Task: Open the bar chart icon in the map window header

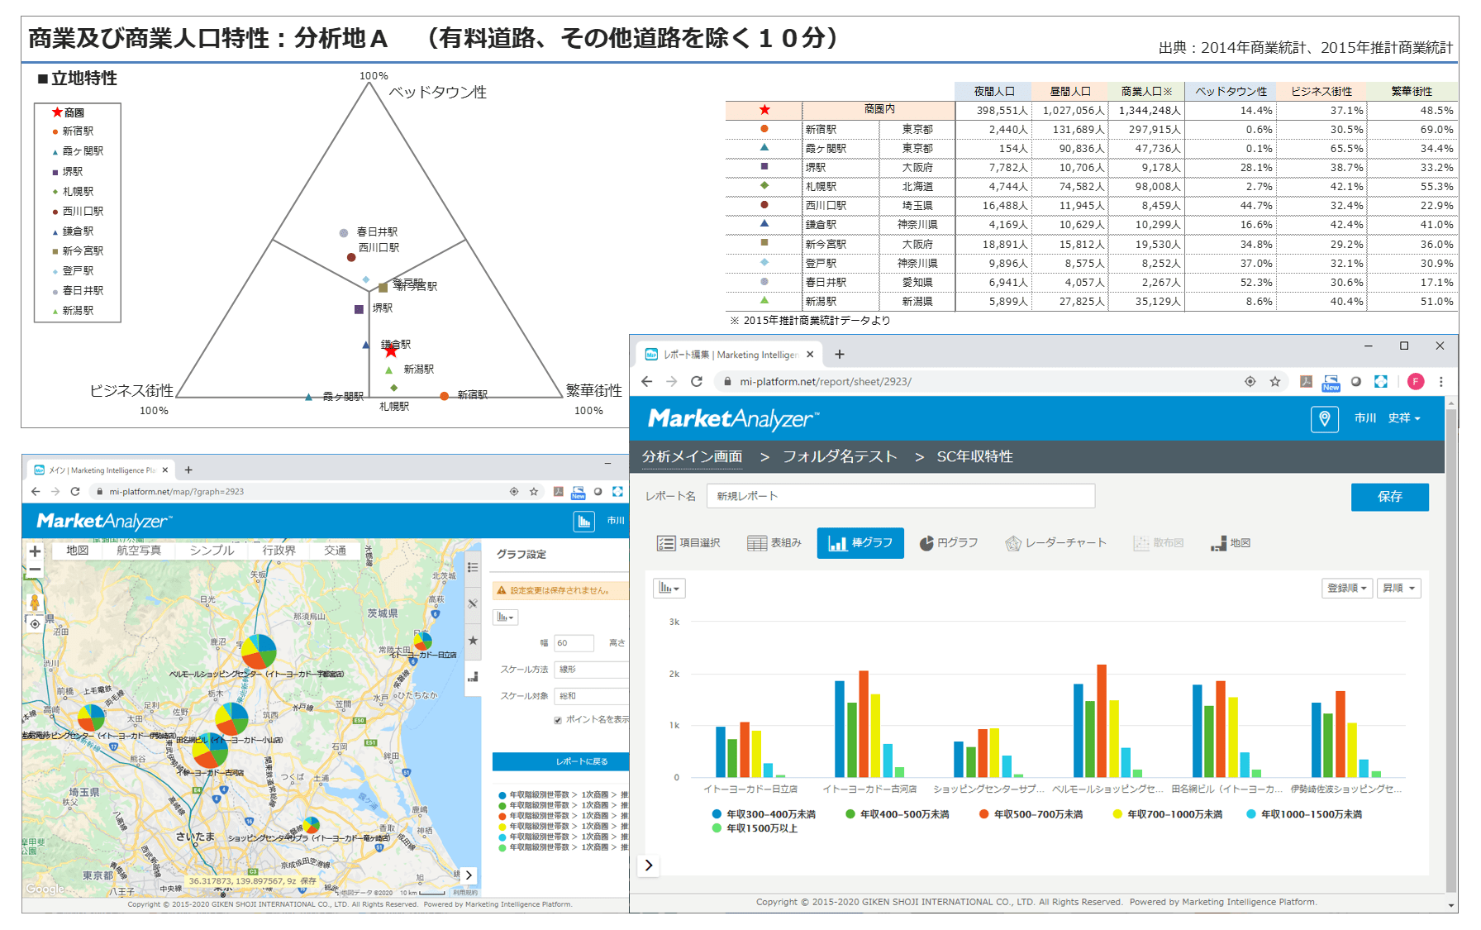Action: 584,522
